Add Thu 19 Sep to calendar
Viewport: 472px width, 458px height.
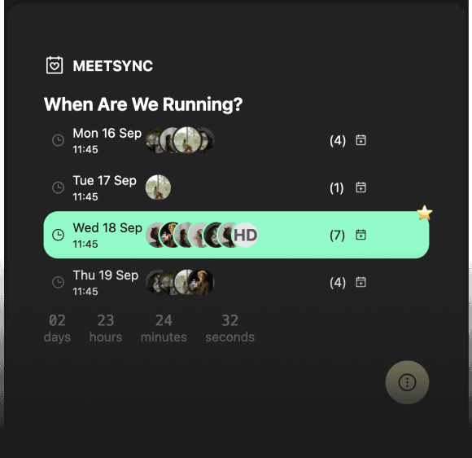click(x=361, y=282)
